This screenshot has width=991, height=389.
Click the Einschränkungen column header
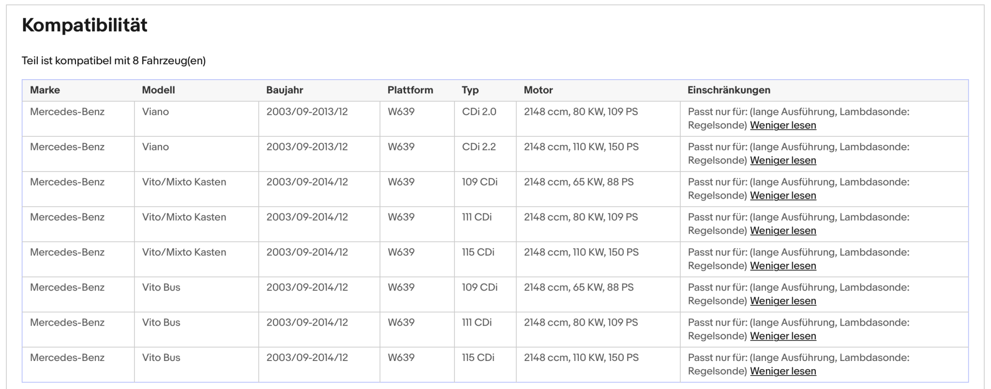point(729,90)
